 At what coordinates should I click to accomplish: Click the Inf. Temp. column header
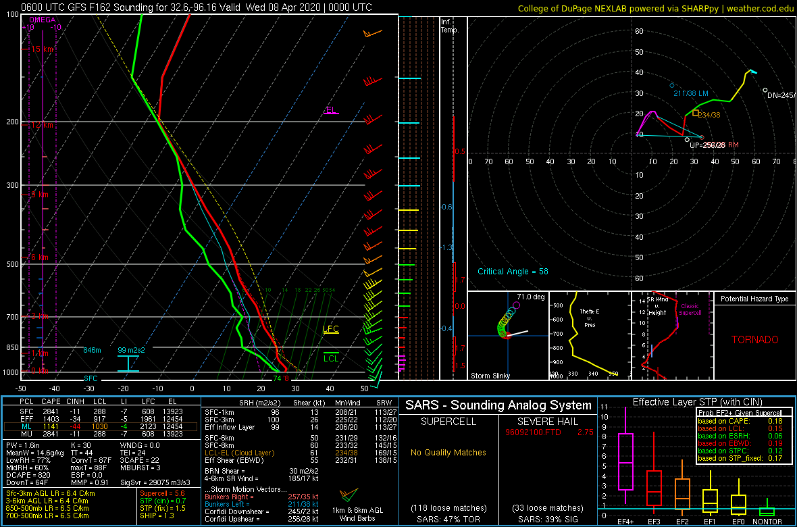coord(451,26)
